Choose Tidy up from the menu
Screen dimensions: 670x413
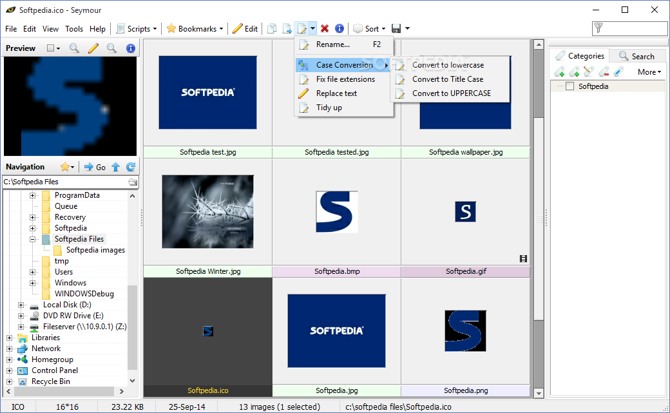coord(344,108)
